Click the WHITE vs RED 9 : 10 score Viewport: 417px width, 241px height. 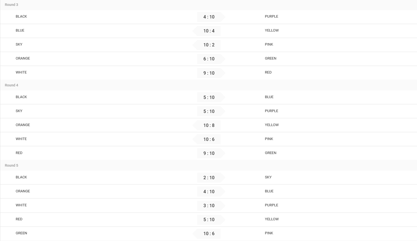coord(209,73)
